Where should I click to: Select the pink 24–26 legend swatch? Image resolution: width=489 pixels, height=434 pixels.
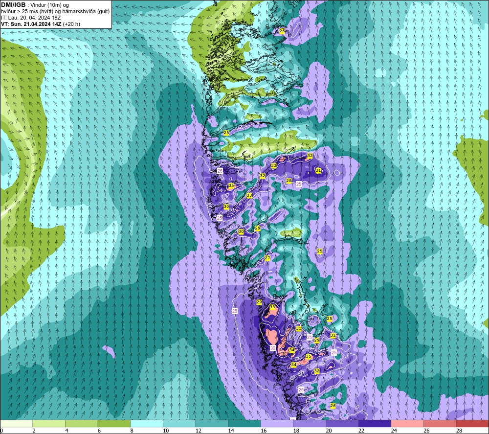click(407, 423)
